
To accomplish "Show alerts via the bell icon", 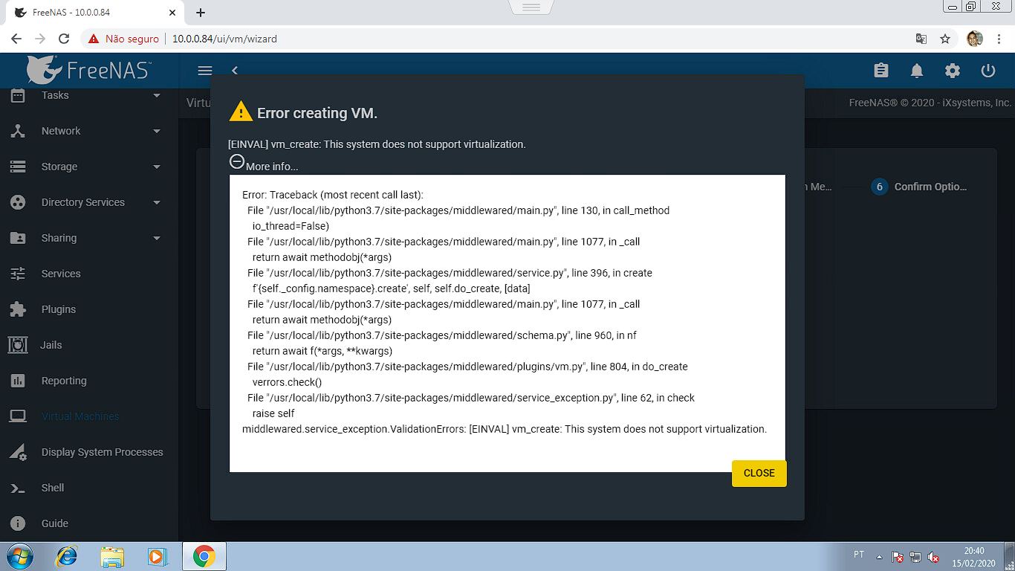I will [x=917, y=71].
